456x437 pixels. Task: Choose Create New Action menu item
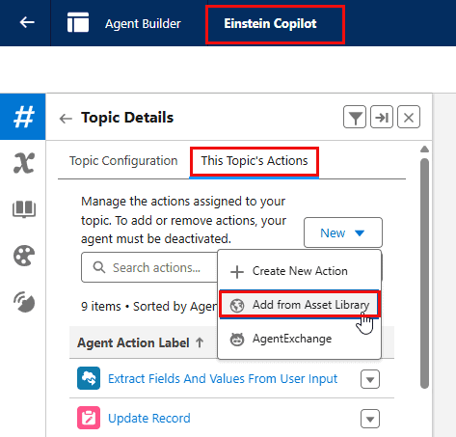(300, 271)
